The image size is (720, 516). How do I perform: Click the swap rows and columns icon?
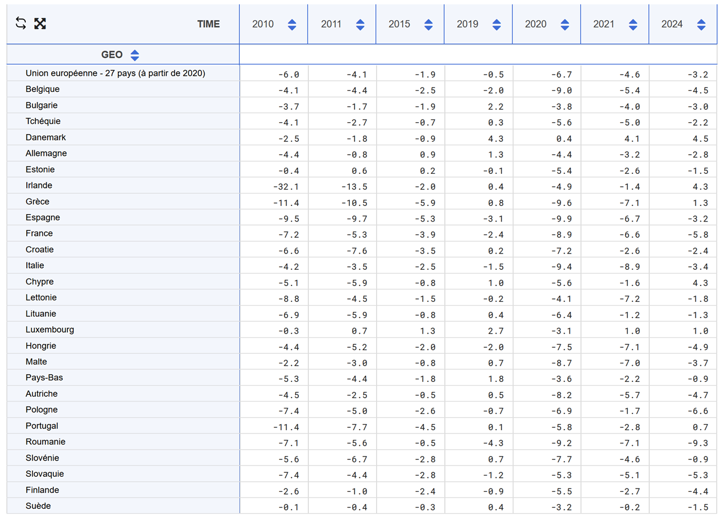[21, 24]
